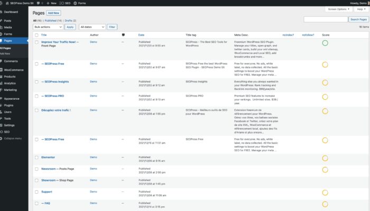370x211 pixels.
Task: Click the + New admin bar item
Action: 51,3
